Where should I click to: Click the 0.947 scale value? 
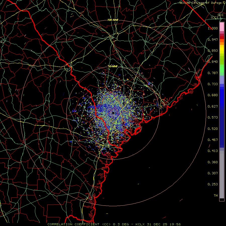[x=213, y=39]
